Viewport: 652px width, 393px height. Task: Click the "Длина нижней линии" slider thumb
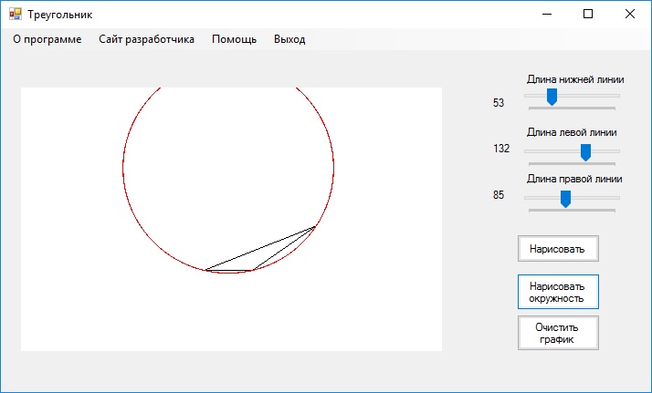point(552,97)
